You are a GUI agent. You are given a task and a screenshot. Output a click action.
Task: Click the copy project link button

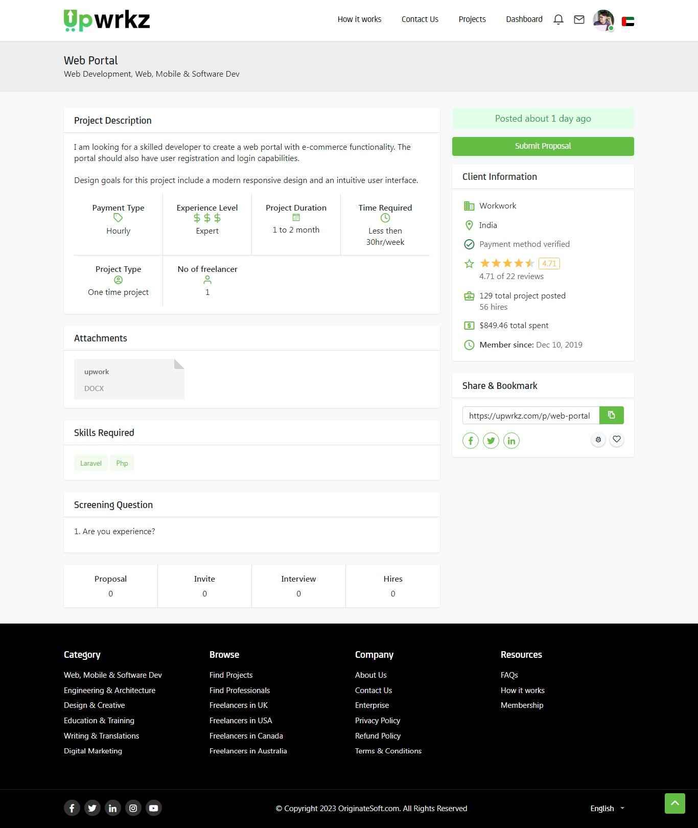click(611, 415)
